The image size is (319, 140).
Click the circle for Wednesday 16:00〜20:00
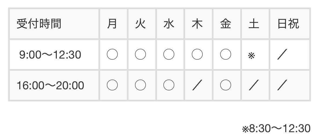pos(169,86)
